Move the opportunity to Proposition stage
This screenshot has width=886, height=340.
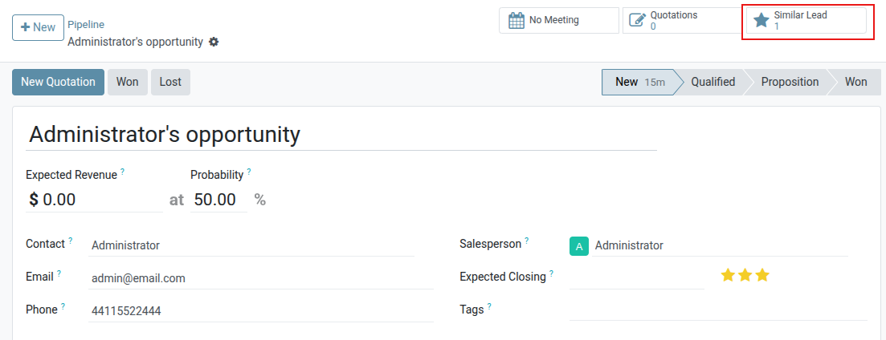click(790, 82)
